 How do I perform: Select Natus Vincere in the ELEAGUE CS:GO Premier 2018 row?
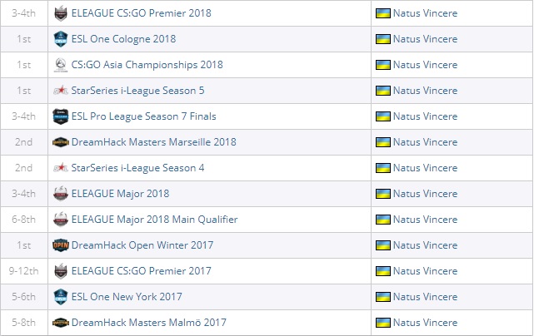tap(425, 13)
